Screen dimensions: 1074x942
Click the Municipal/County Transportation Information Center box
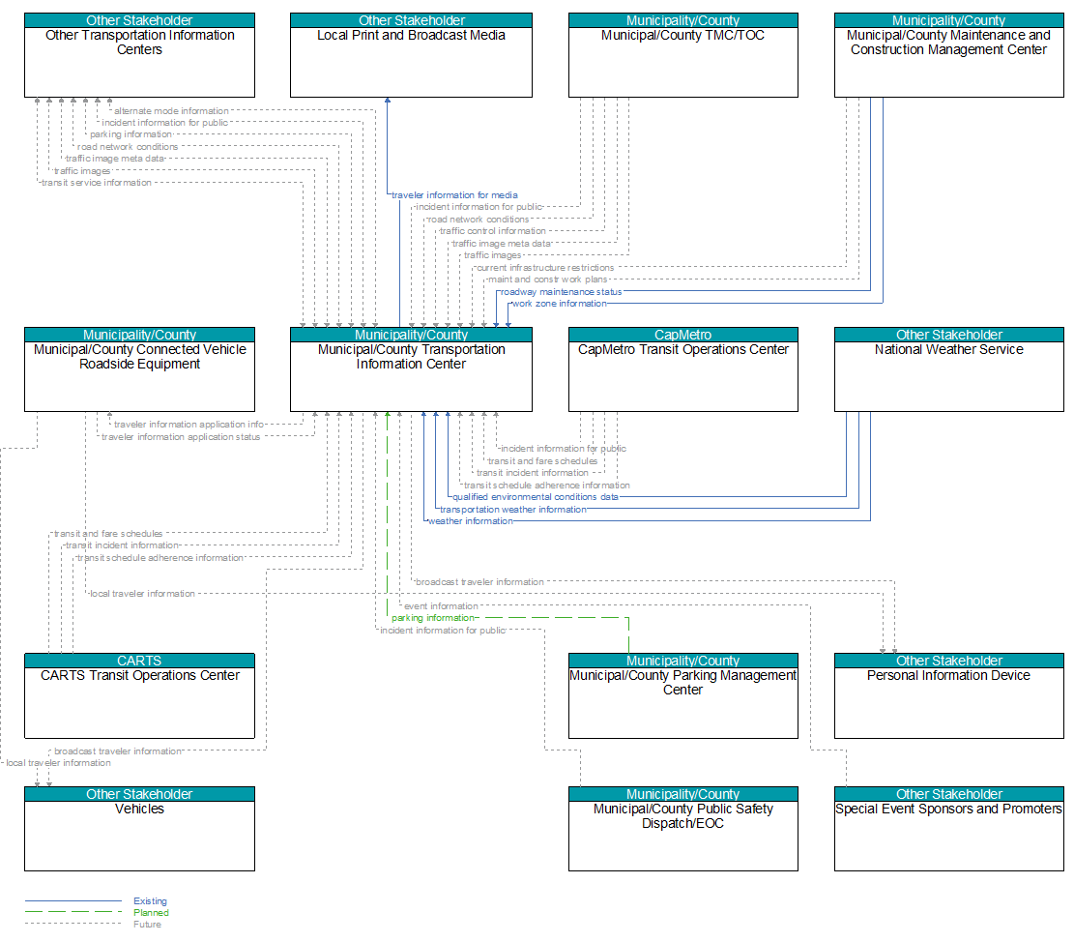pyautogui.click(x=411, y=369)
